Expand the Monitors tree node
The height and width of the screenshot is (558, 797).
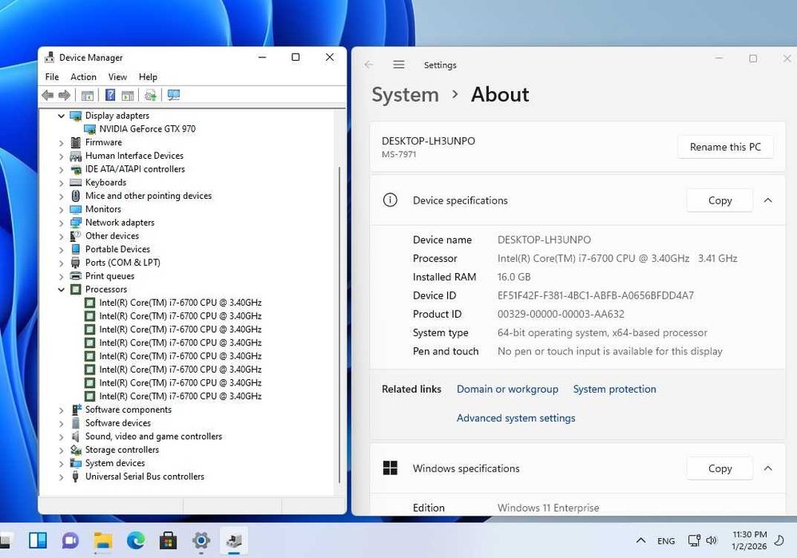pos(61,210)
